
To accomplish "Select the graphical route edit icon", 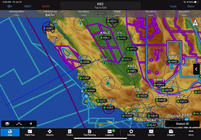I will (19, 124).
